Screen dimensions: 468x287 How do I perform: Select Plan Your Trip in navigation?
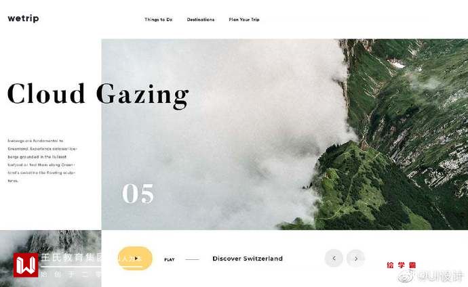coord(244,20)
